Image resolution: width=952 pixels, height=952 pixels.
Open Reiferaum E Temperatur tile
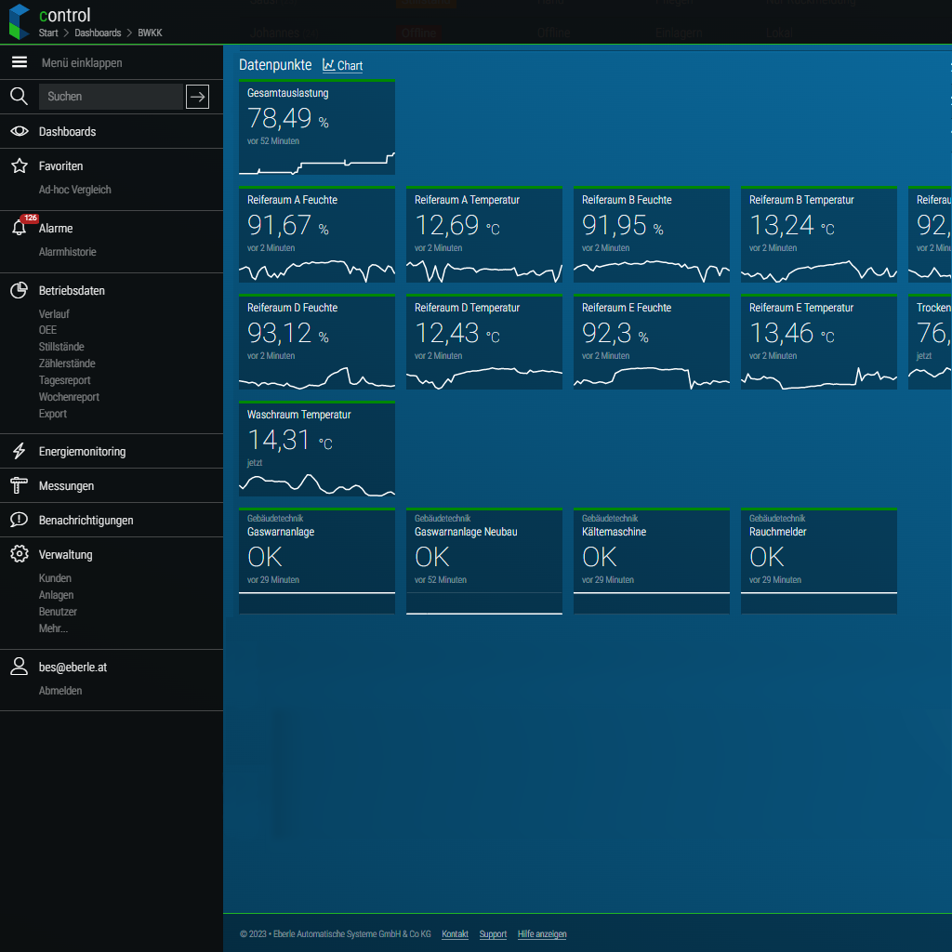[x=818, y=342]
